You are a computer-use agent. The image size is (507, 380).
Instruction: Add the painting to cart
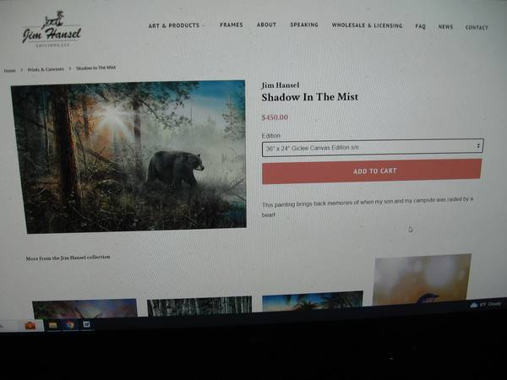tap(372, 171)
